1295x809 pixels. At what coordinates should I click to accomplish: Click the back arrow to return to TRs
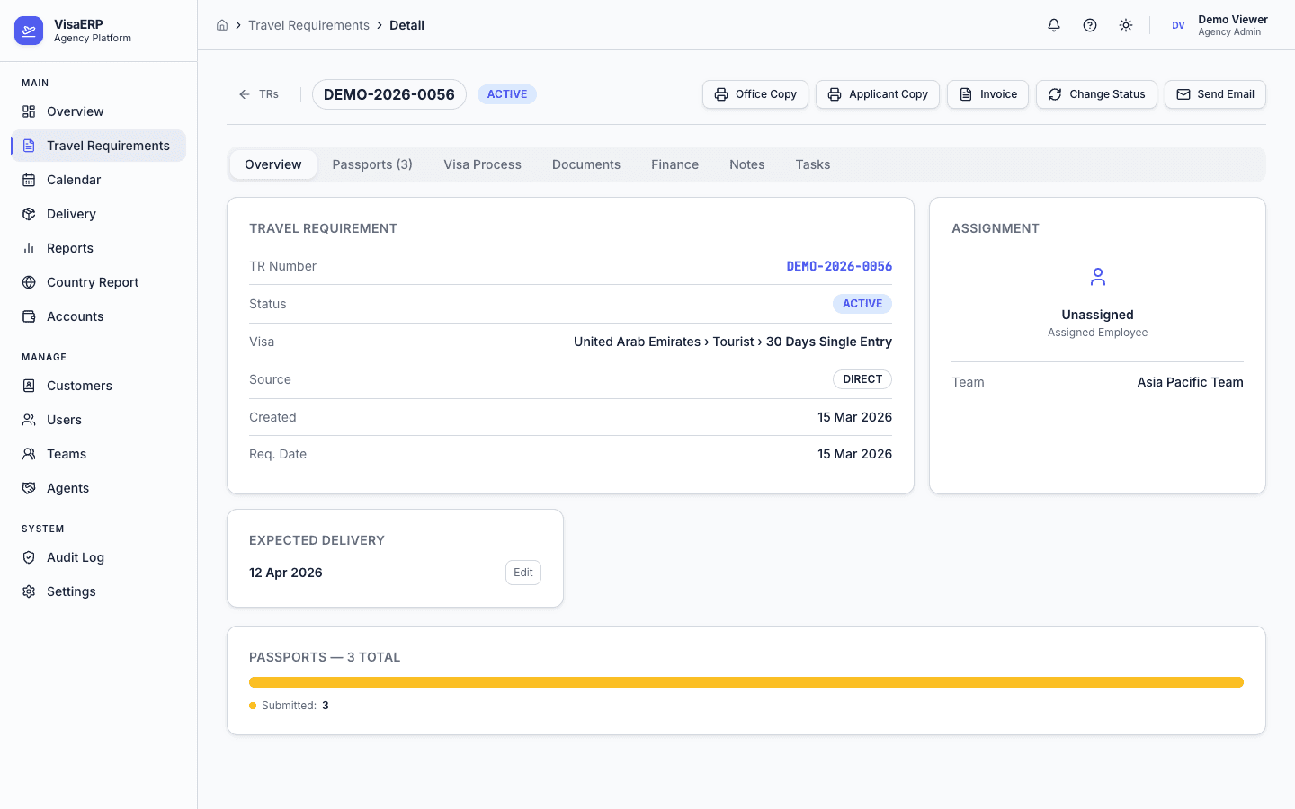pos(243,93)
